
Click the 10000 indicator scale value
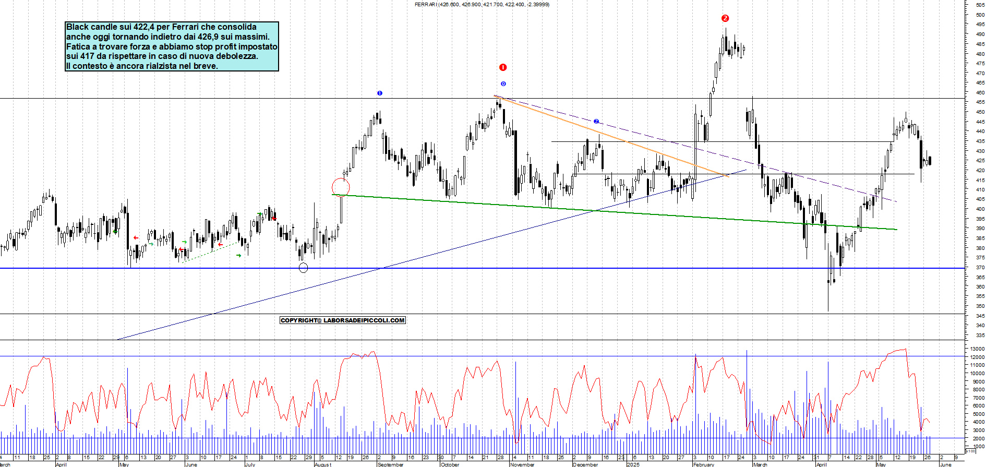click(977, 373)
